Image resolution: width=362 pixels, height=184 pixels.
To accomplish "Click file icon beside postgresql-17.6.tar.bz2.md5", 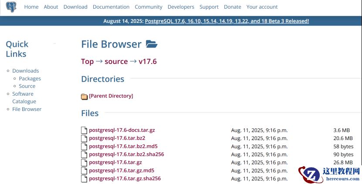I will (x=85, y=146).
